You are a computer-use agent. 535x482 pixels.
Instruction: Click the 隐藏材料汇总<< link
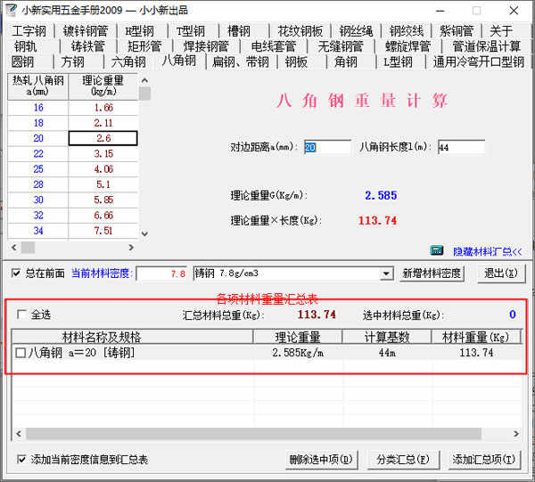487,251
